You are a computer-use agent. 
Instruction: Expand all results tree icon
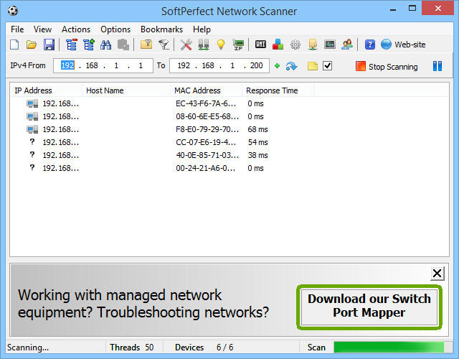[x=89, y=45]
